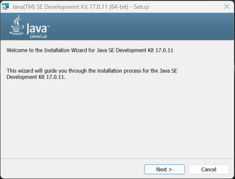Screen dimensions: 235x179
Task: Close the Setup window via X
Action: click(227, 7)
